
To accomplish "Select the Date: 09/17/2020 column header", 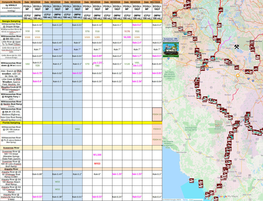I will tap(152, 2).
